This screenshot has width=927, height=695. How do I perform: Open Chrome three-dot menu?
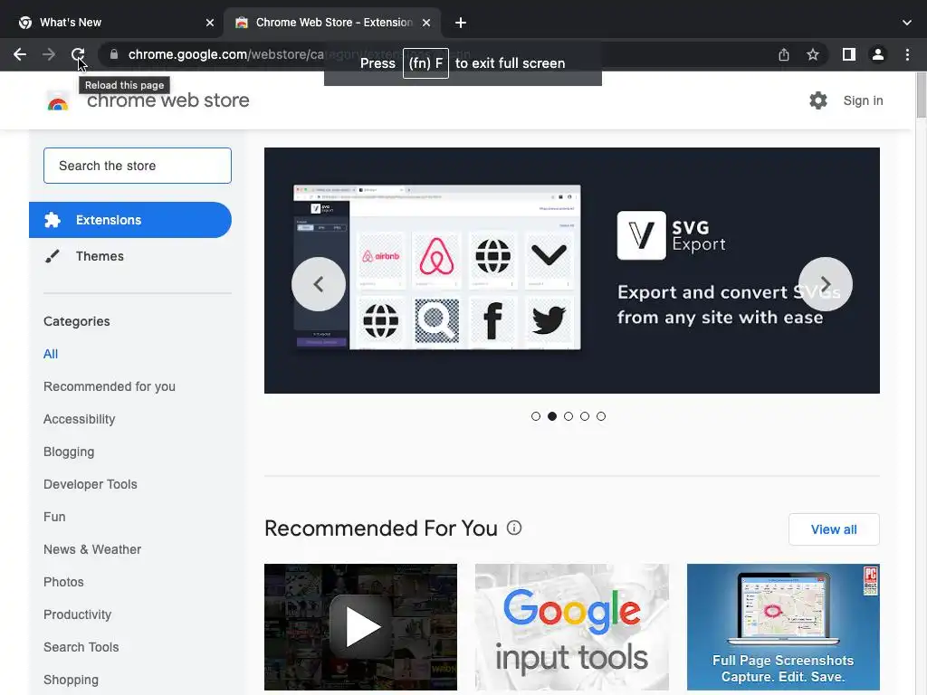click(x=907, y=54)
